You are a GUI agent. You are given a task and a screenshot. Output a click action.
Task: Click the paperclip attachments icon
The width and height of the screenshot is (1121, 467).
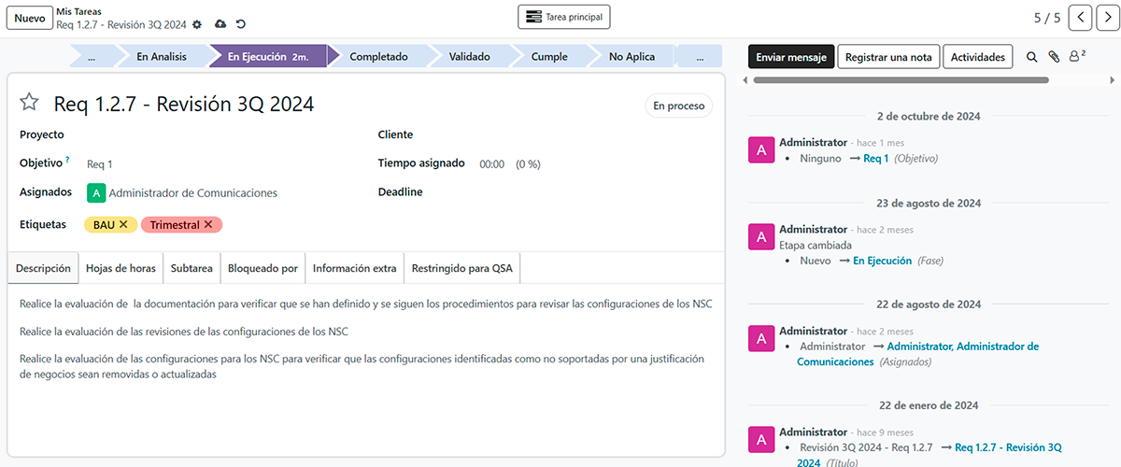(1054, 57)
